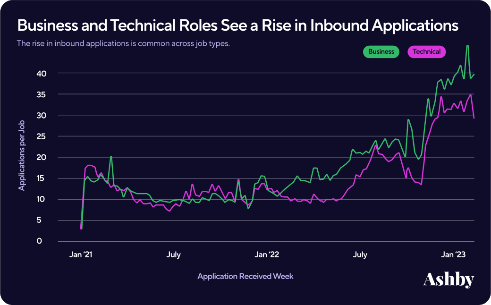Screen dimensions: 491x305
Task: Click the 40 gridline label
Action: pos(42,74)
